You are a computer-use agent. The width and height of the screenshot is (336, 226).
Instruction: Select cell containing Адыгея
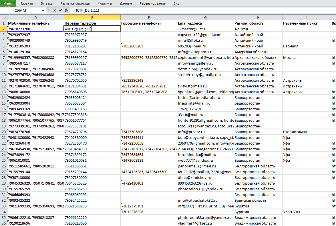pyautogui.click(x=258, y=29)
